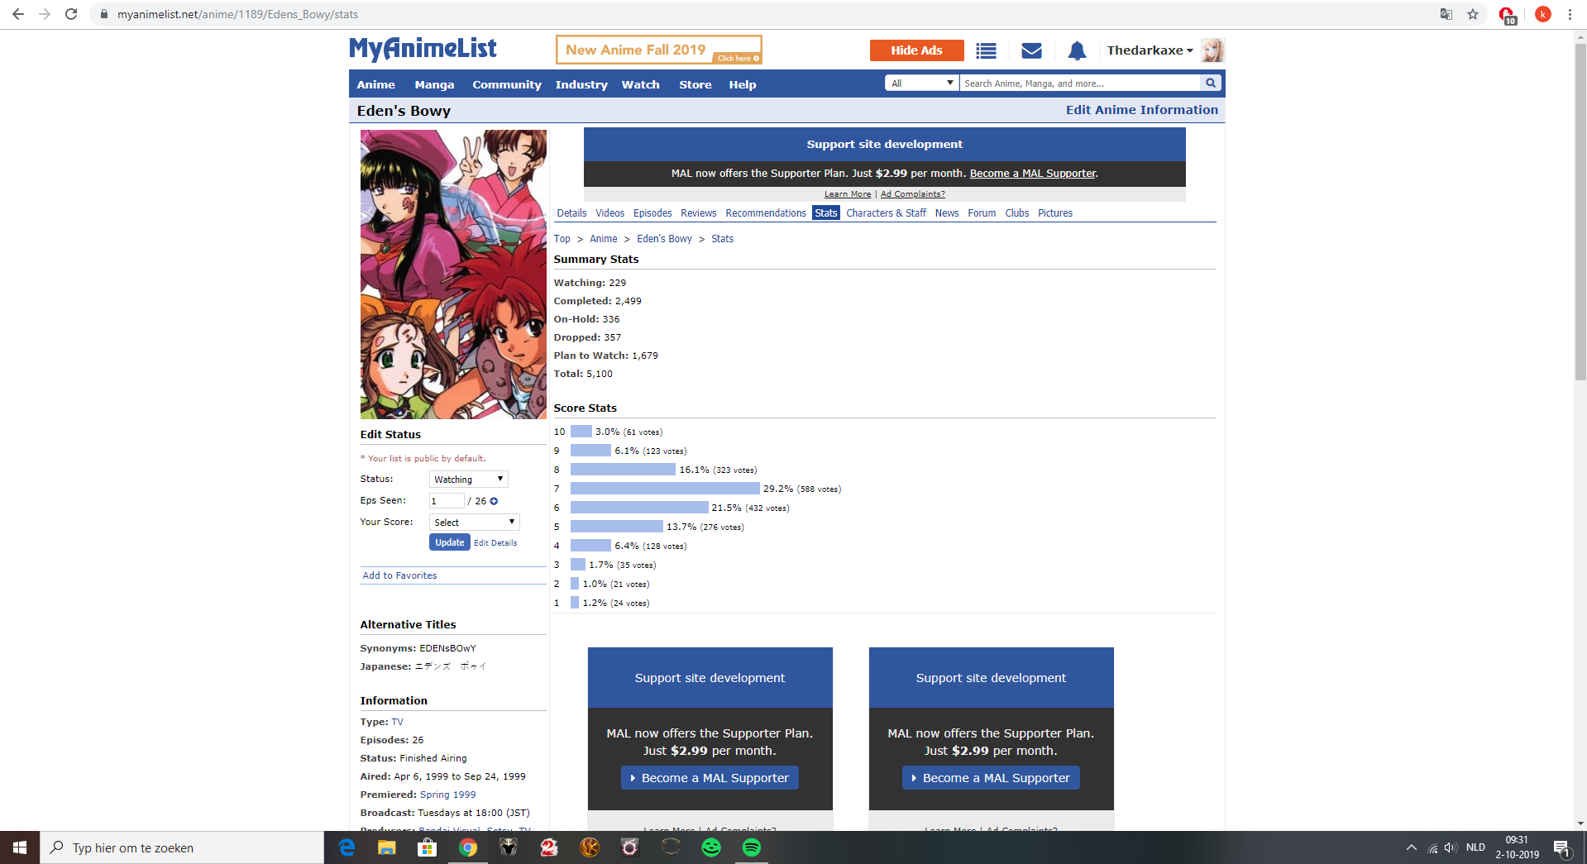Open the notifications bell icon

coord(1077,50)
